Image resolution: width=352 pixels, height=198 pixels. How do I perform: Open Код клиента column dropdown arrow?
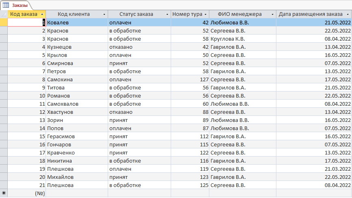(x=104, y=14)
